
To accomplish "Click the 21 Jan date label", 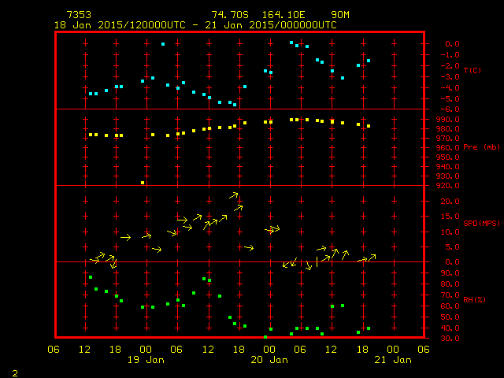I will click(392, 360).
